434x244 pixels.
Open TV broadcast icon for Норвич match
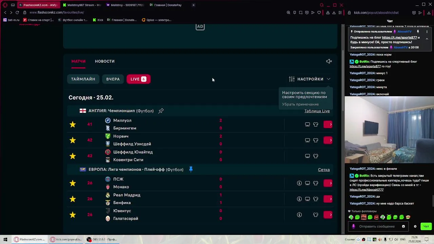tap(308, 140)
